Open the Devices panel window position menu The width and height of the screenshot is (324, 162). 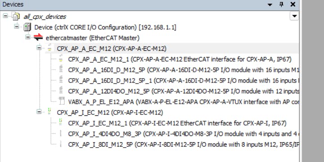pyautogui.click(x=270, y=4)
